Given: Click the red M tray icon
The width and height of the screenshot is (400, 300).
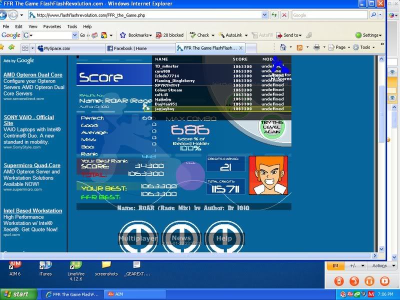Looking at the screenshot, I should coord(370,294).
